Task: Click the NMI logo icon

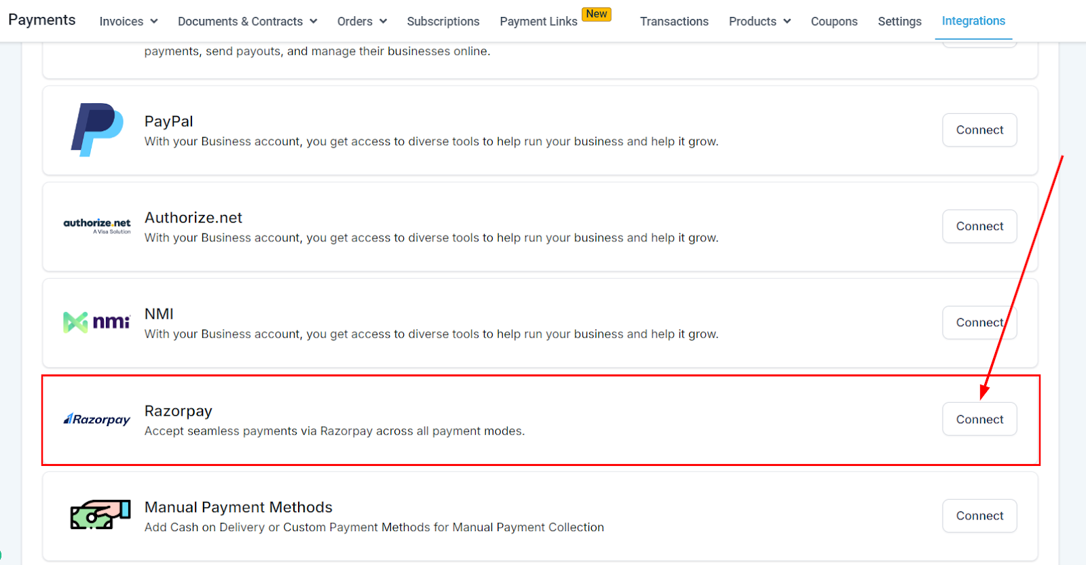Action: [96, 322]
